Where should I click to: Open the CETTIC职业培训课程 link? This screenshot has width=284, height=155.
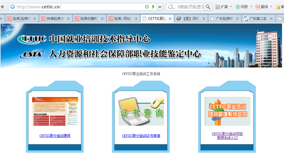click(x=55, y=135)
